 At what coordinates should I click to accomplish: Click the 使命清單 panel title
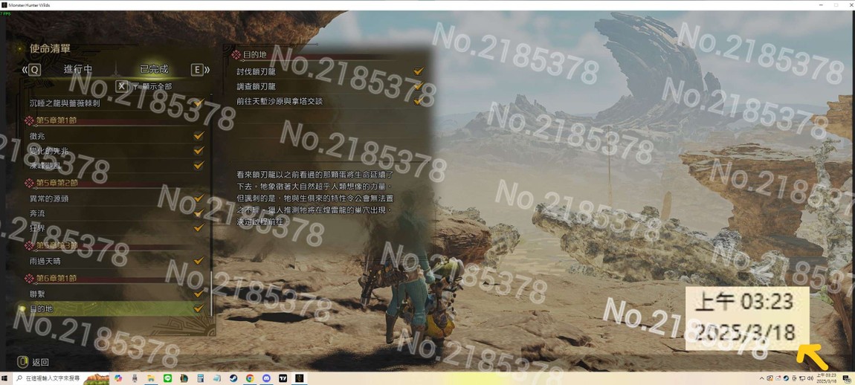point(50,48)
